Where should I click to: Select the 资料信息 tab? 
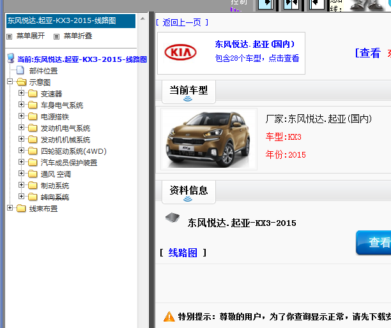point(188,192)
